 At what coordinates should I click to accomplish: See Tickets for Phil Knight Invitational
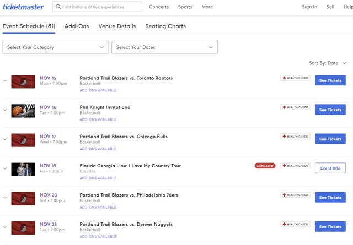[x=330, y=110]
